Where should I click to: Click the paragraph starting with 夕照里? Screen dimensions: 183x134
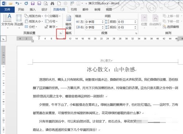tap(105, 109)
